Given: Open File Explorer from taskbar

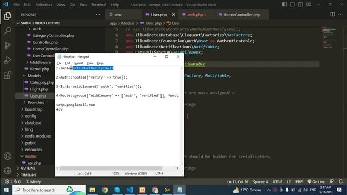Looking at the screenshot, I should [x=92, y=190].
